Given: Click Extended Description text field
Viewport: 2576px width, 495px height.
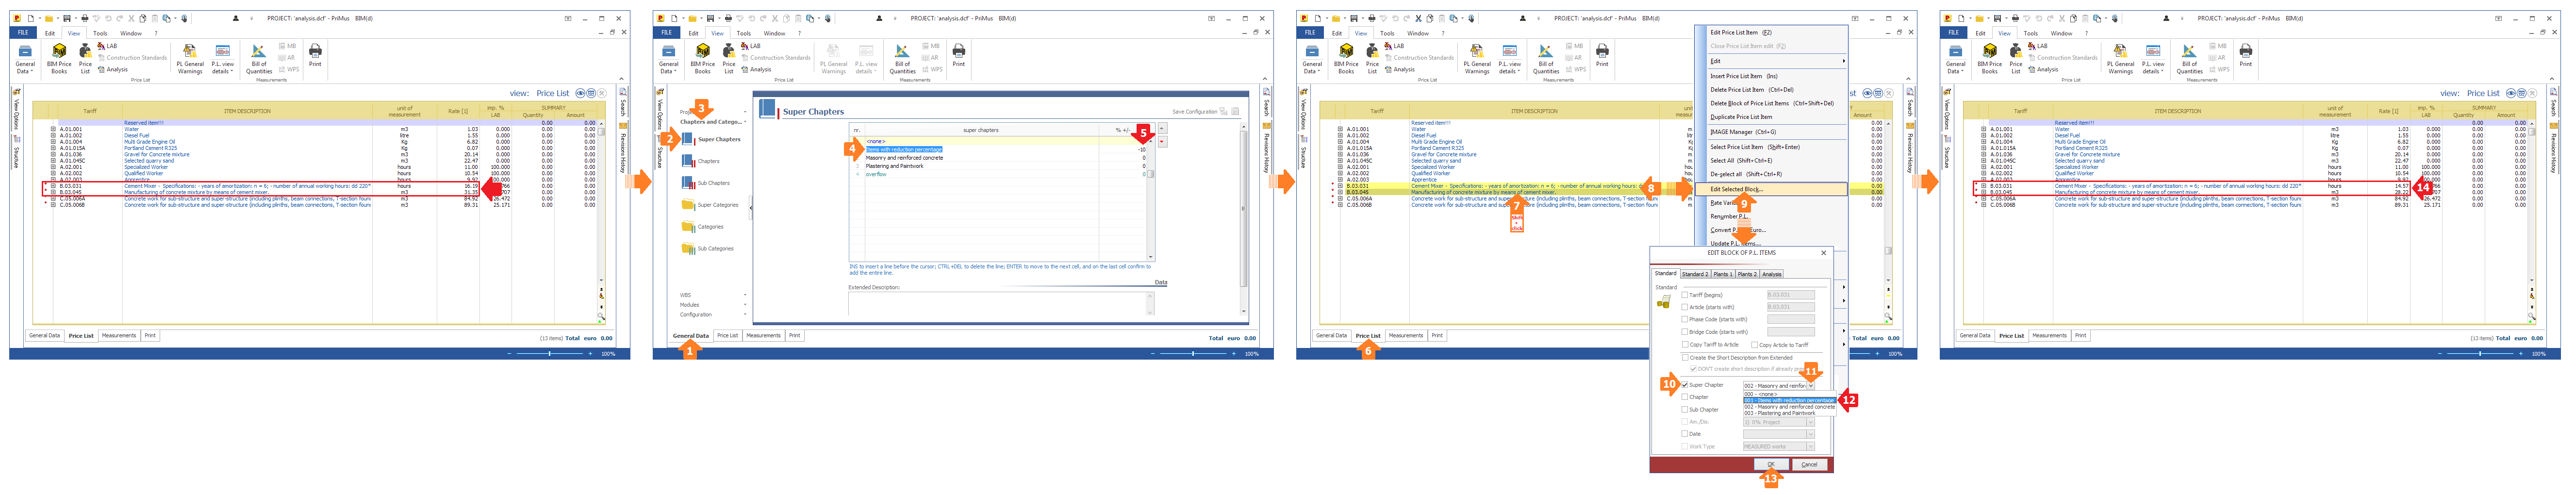Looking at the screenshot, I should (x=1000, y=304).
